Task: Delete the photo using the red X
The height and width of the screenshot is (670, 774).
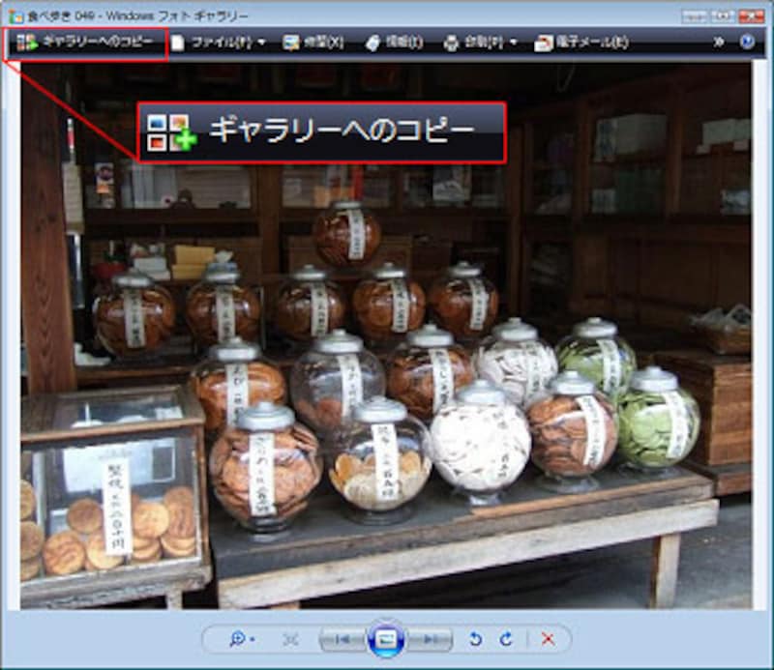Action: click(548, 639)
